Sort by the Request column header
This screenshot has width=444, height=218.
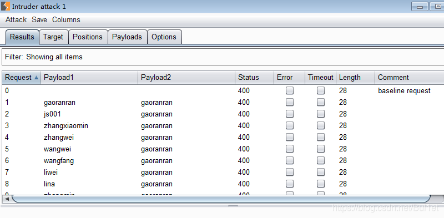tap(22, 78)
